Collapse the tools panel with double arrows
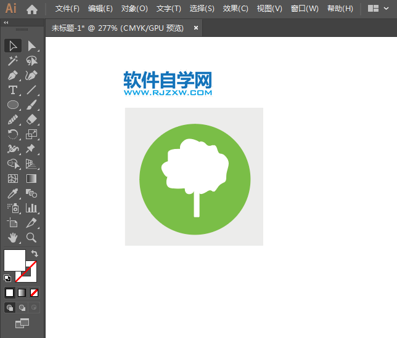 pos(6,23)
